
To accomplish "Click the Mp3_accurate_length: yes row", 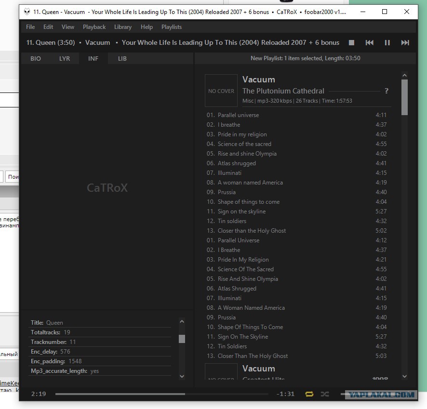I will [x=100, y=371].
